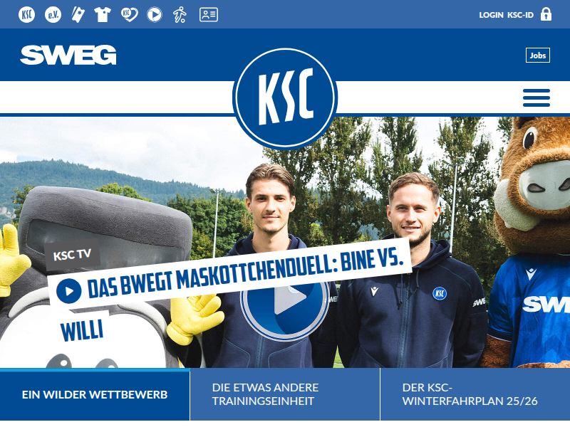Open the fan shop jersey icon
Viewport: 570px width, 427px height.
[x=103, y=15]
